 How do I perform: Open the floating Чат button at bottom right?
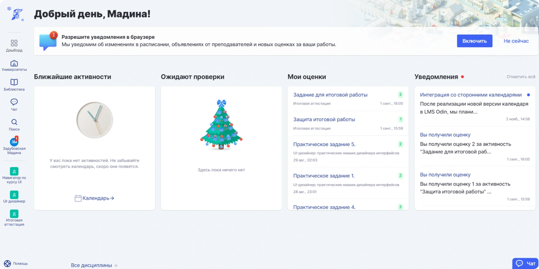[x=525, y=263]
